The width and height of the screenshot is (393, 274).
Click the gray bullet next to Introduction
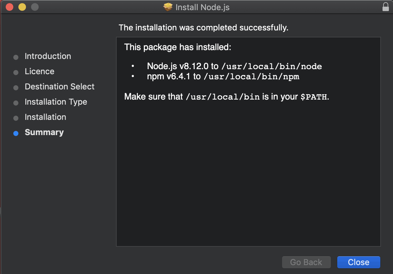coord(16,57)
